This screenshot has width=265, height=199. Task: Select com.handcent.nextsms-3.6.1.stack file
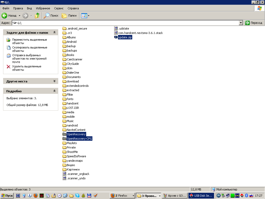click(x=141, y=33)
